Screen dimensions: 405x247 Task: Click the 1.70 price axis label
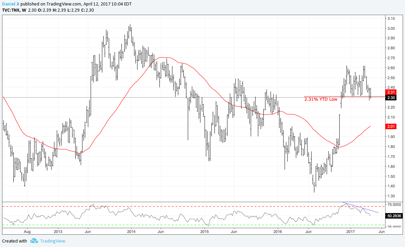click(x=391, y=157)
